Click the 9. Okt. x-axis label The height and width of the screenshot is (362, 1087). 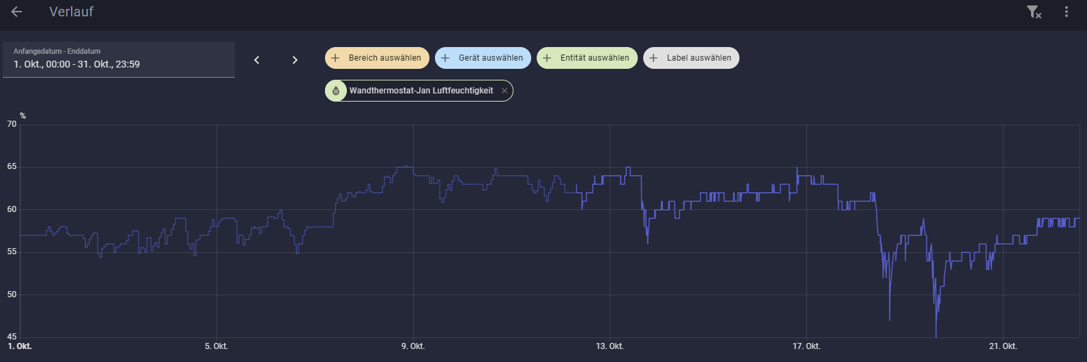click(413, 346)
